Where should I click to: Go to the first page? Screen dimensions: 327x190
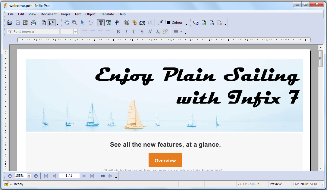[46, 176]
